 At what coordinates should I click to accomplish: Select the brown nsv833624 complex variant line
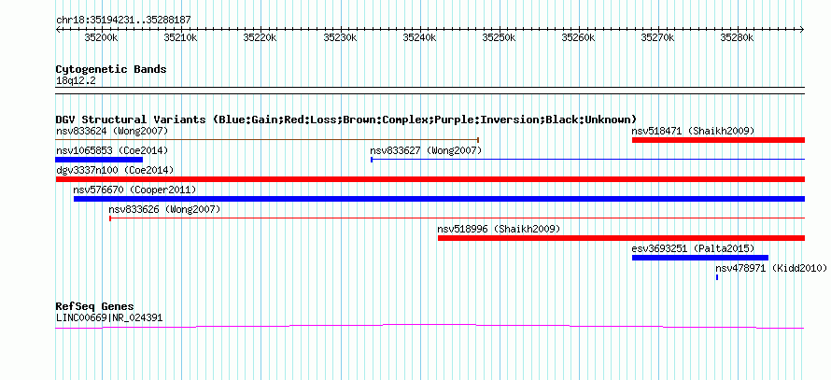coord(268,140)
